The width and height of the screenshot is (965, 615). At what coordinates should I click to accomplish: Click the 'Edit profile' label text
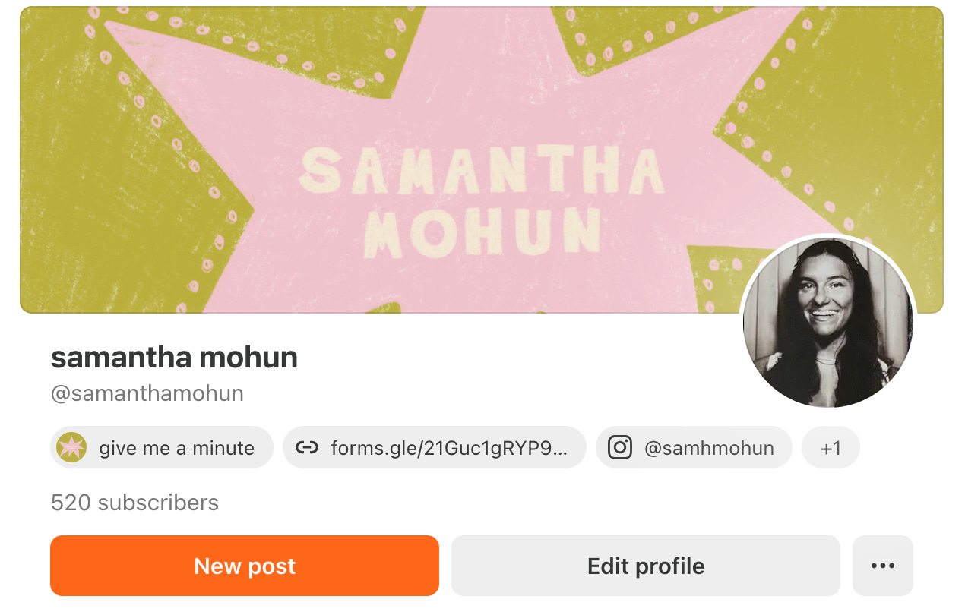tap(646, 566)
